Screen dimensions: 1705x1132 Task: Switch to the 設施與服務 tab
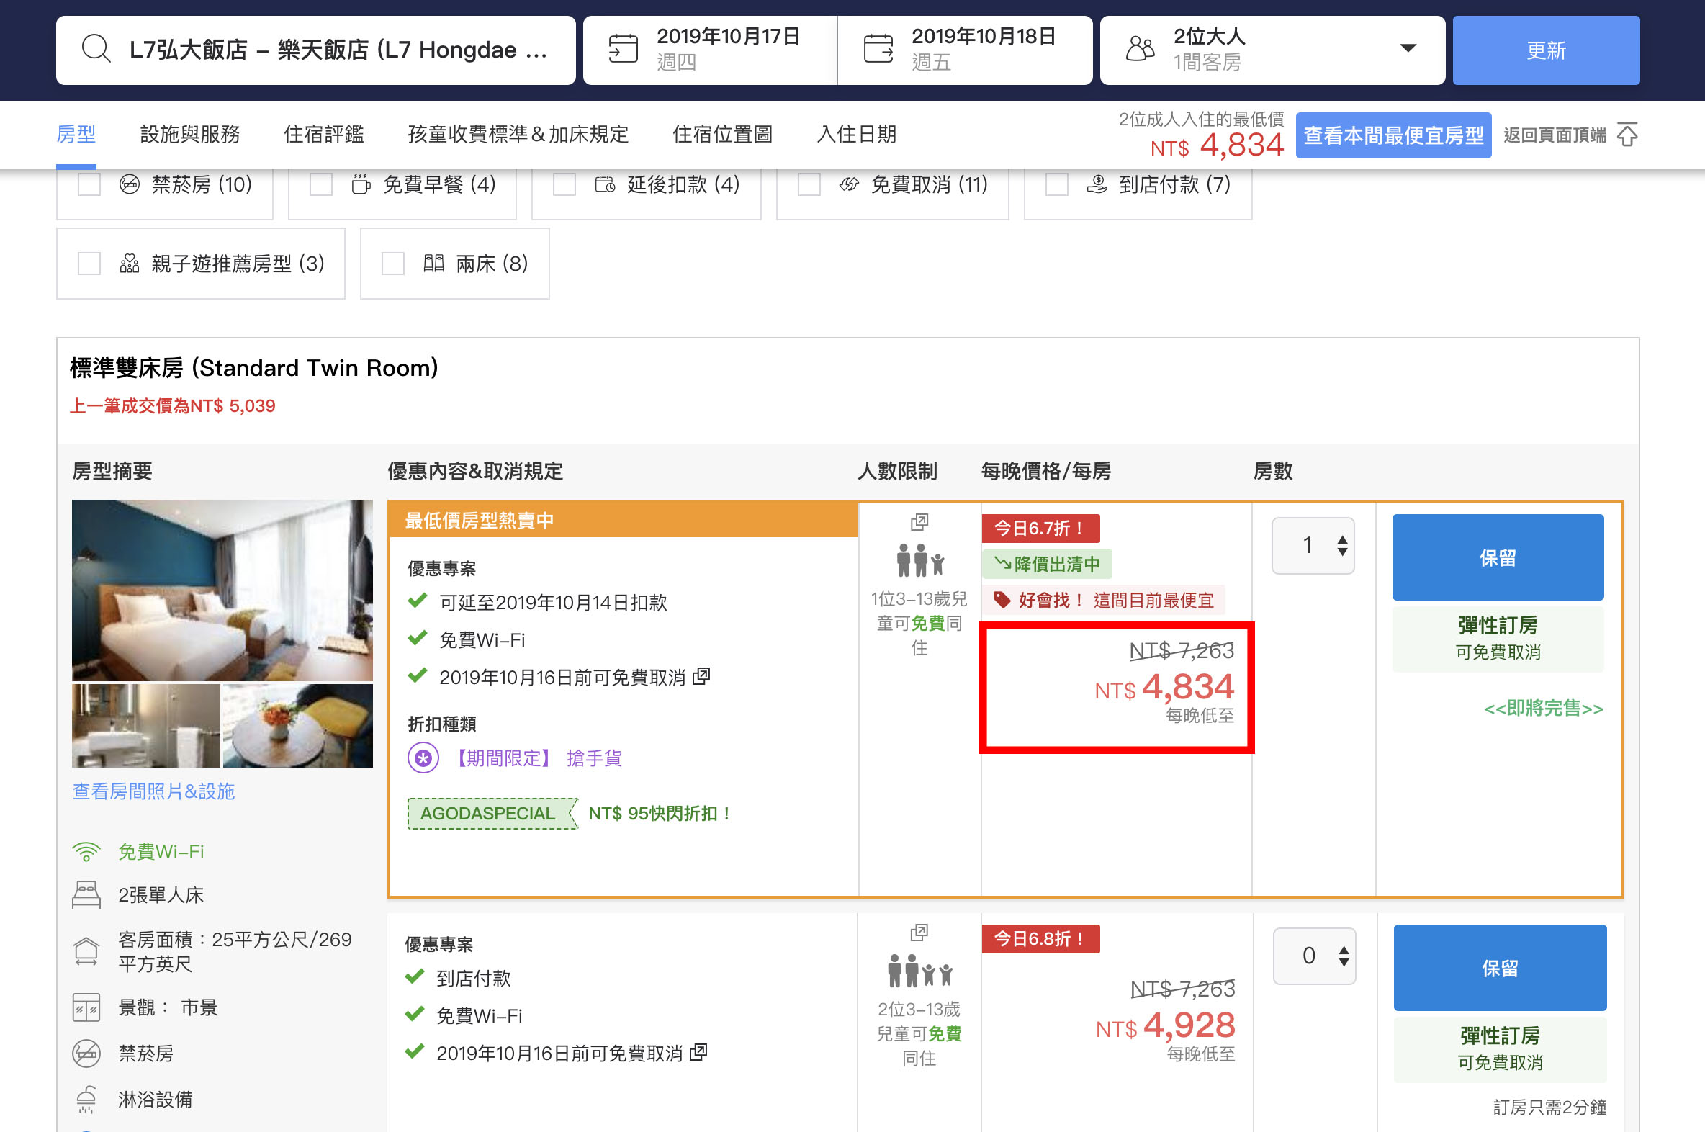coord(190,134)
